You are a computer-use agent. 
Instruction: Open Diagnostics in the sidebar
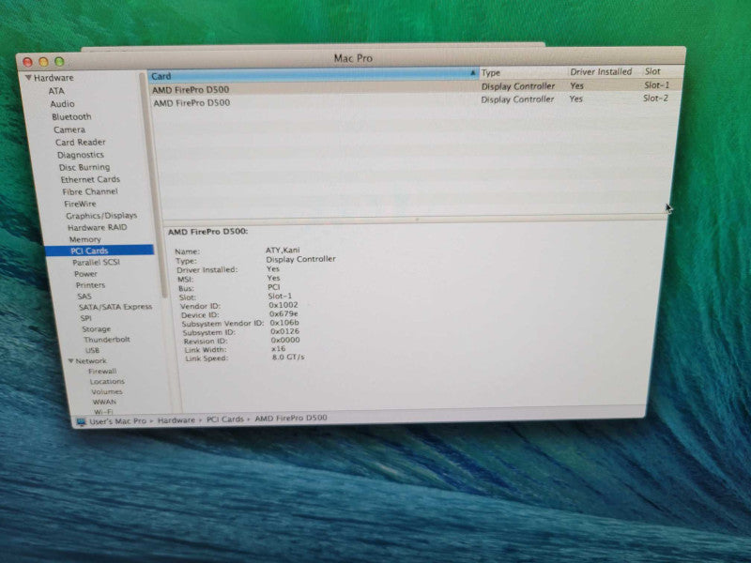[x=81, y=155]
